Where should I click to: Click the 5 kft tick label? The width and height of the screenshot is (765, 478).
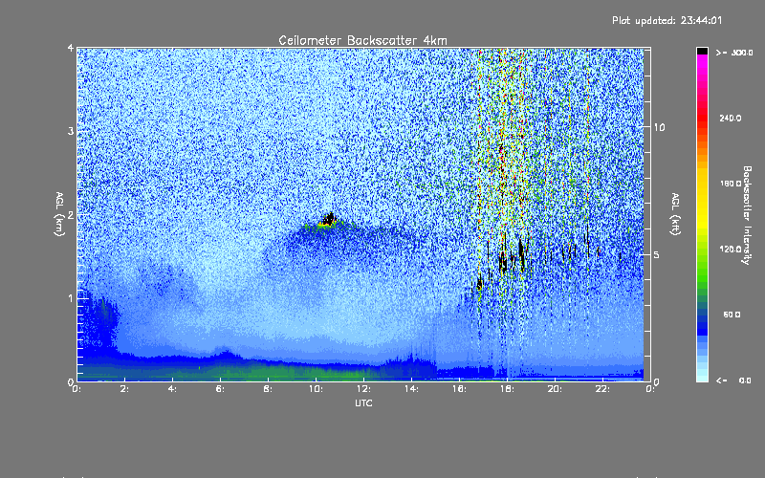click(x=657, y=254)
